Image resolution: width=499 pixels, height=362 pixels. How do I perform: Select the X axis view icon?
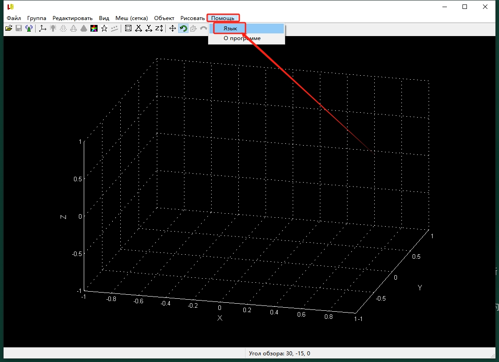click(139, 28)
